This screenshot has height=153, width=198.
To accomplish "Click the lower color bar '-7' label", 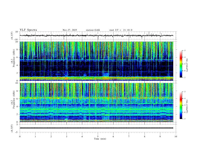I will point(184,119).
